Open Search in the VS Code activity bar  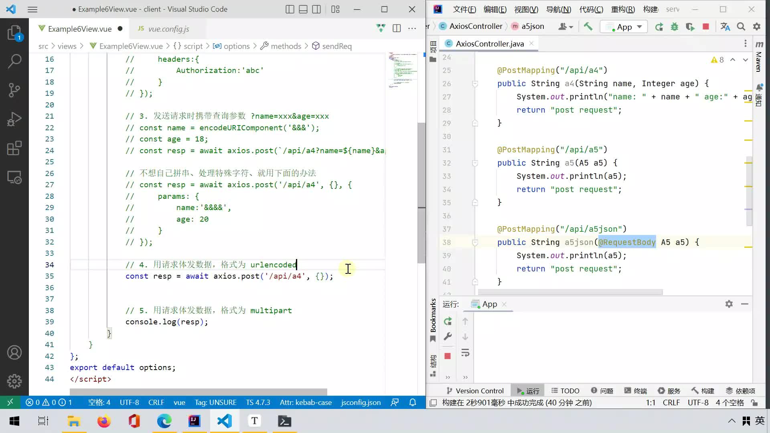(14, 61)
